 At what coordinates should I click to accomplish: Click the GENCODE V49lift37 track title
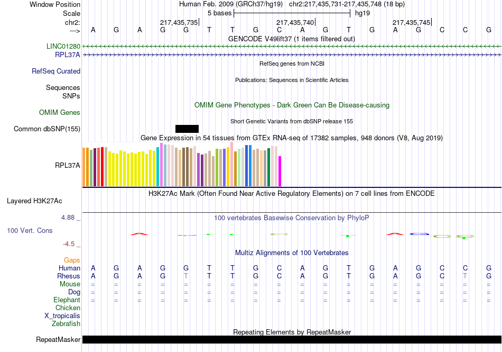pyautogui.click(x=292, y=39)
